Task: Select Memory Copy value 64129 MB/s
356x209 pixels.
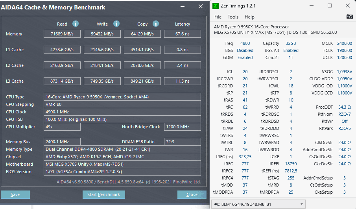Action: (142, 34)
